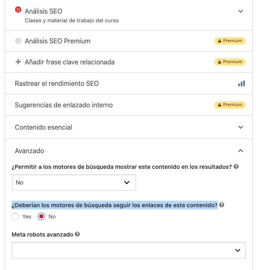Open Rastrear el rendimiento SEO
256x270 pixels.
coord(129,83)
